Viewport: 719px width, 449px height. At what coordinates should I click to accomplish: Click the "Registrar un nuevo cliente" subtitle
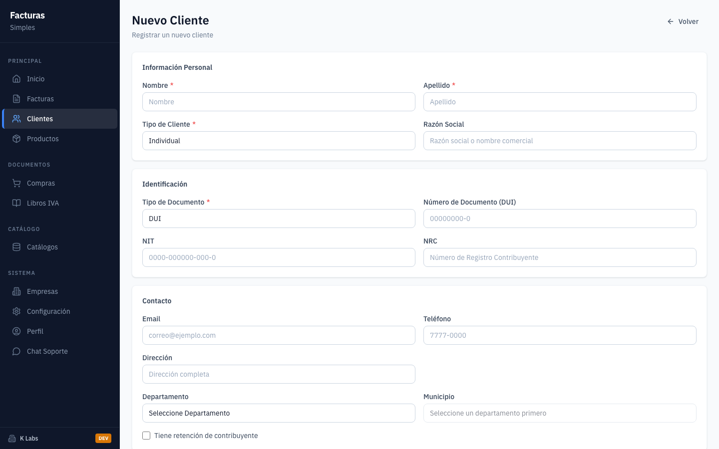pyautogui.click(x=172, y=35)
